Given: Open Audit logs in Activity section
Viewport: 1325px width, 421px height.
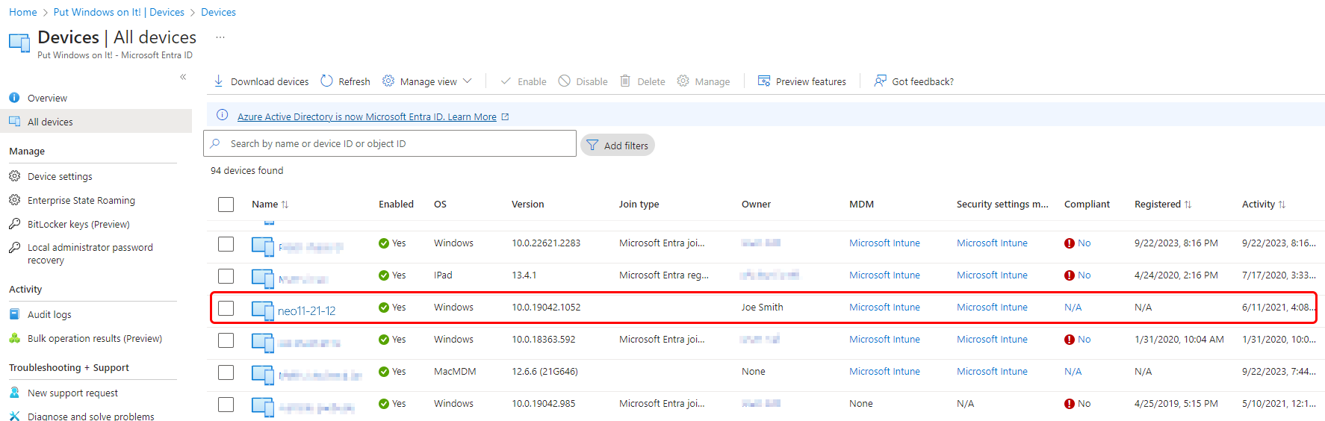Looking at the screenshot, I should click(x=49, y=315).
